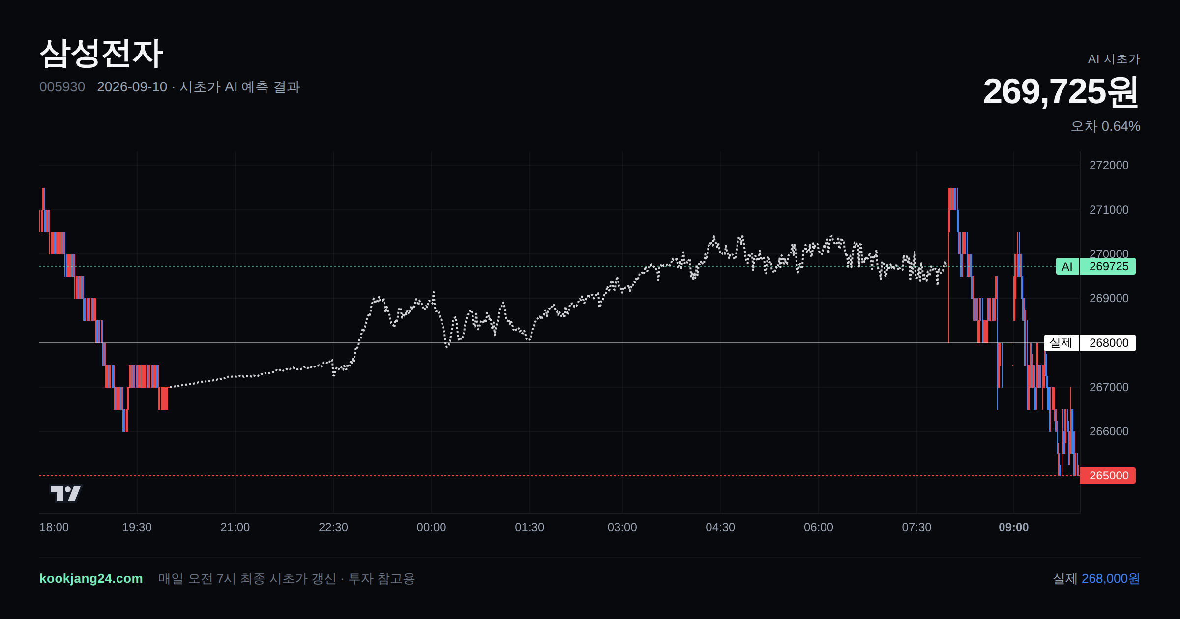Screen dimensions: 1180x619
Task: Click the 실제 price tag
Action: (x=1061, y=343)
